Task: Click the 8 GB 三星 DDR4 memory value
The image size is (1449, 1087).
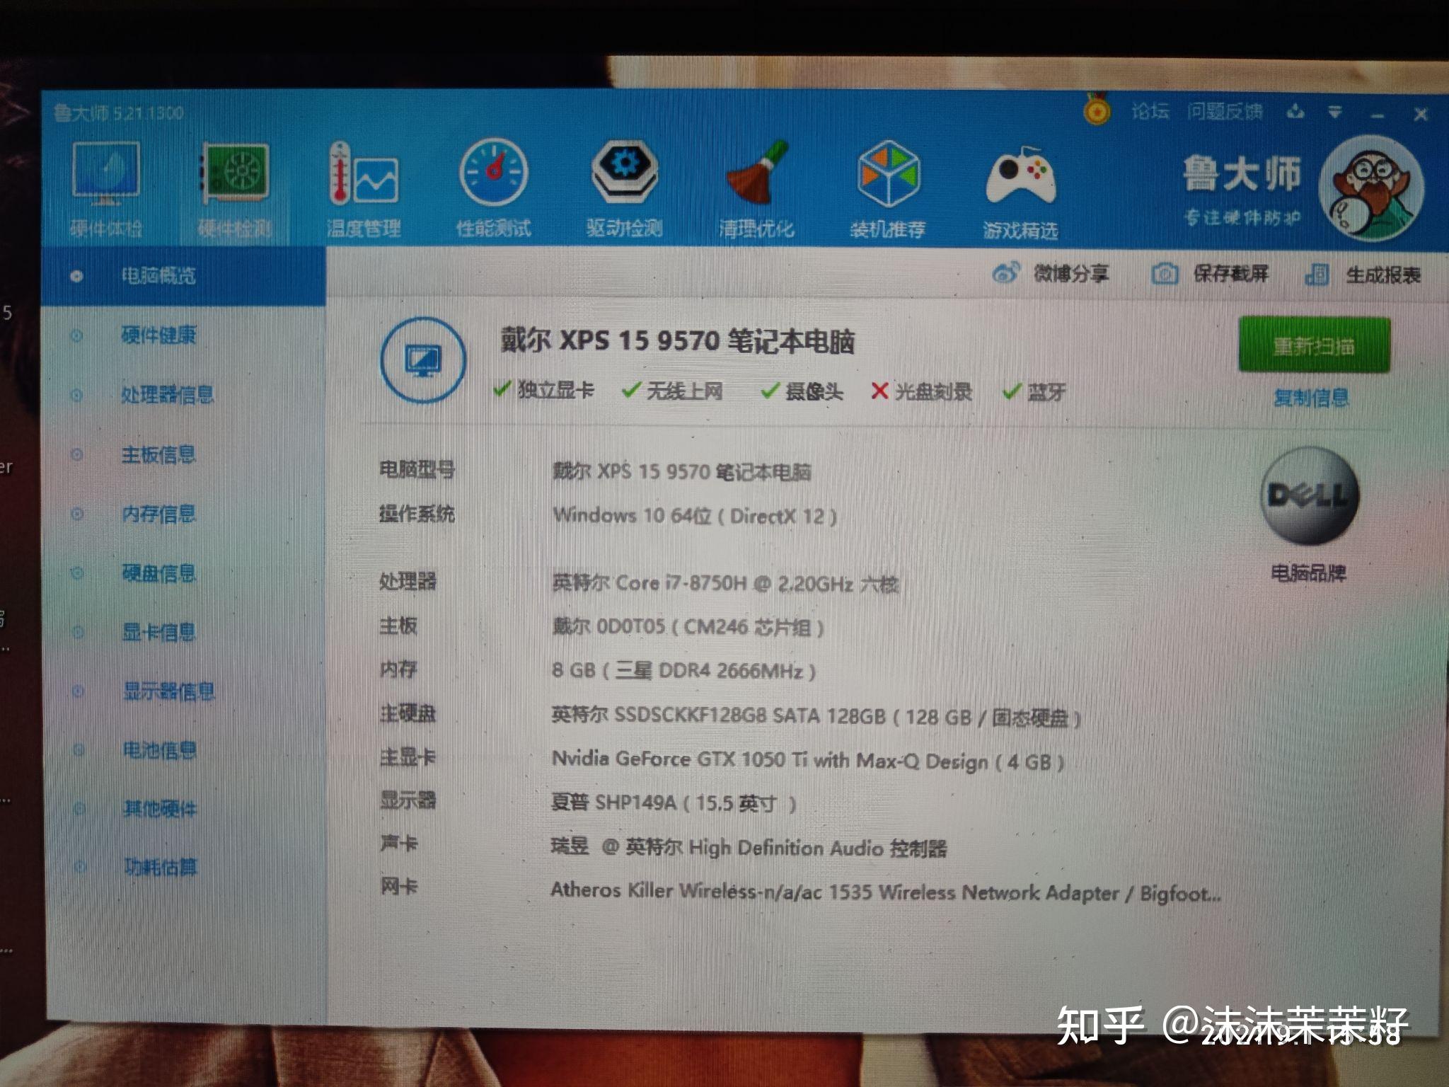Action: point(684,671)
